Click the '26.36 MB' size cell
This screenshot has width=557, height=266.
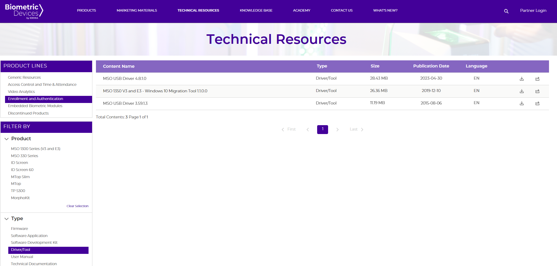click(x=379, y=91)
